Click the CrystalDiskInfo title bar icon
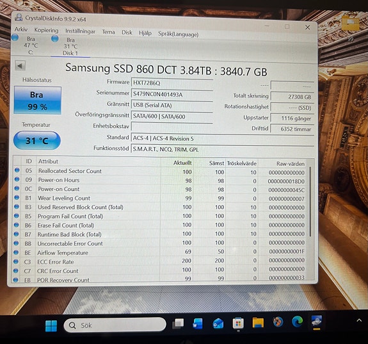This screenshot has width=368, height=344. 19,17
